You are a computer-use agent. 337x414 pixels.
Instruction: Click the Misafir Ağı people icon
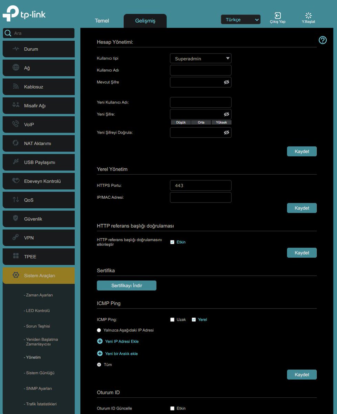pyautogui.click(x=16, y=105)
